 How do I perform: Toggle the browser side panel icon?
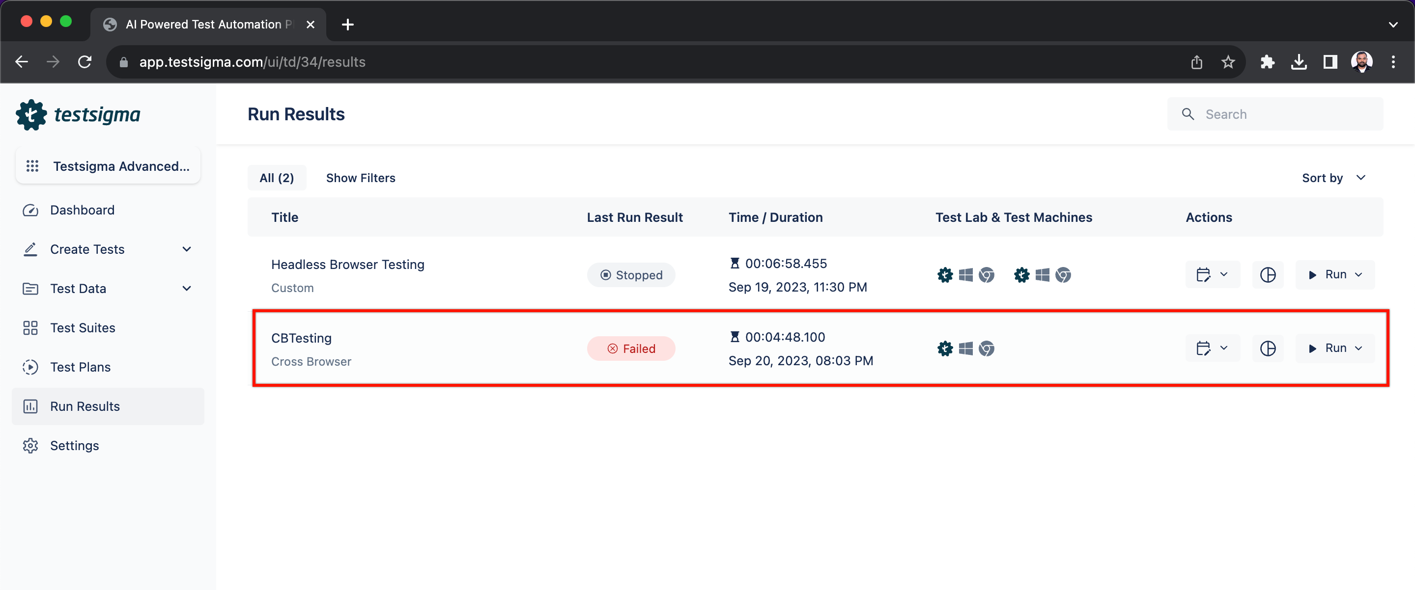click(1330, 62)
